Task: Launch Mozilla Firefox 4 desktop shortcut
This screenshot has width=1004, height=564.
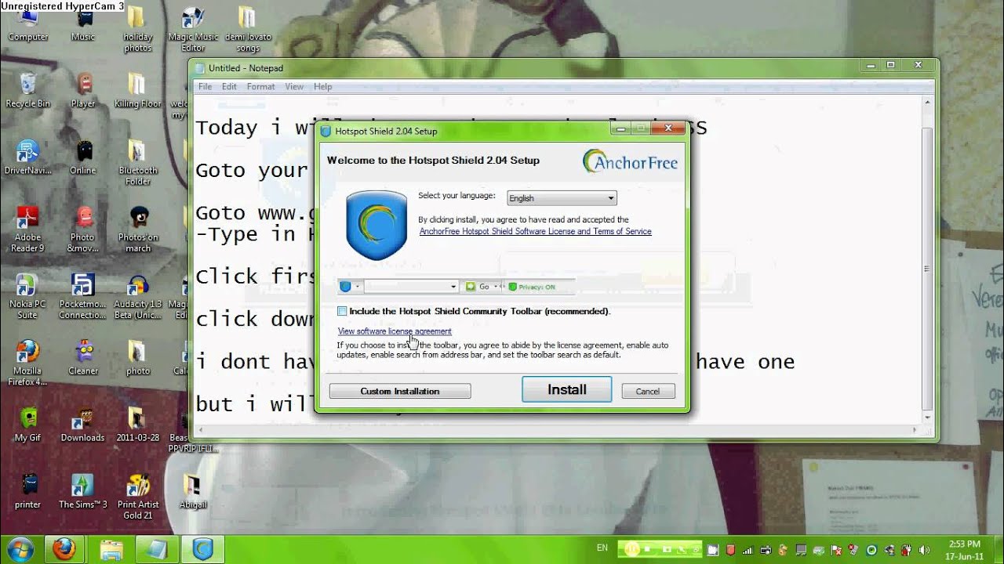Action: pos(27,363)
